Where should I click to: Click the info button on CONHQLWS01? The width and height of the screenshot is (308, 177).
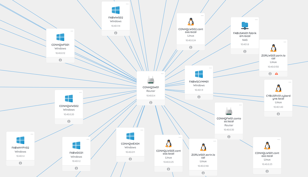click(x=267, y=171)
